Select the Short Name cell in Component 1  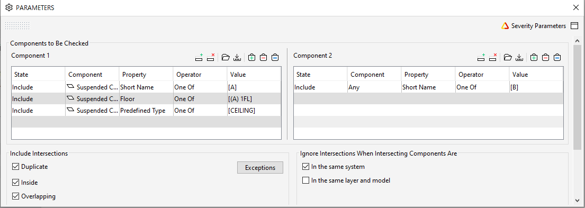pyautogui.click(x=146, y=87)
